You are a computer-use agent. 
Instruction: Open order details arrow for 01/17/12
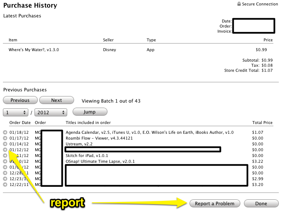pyautogui.click(x=5, y=138)
